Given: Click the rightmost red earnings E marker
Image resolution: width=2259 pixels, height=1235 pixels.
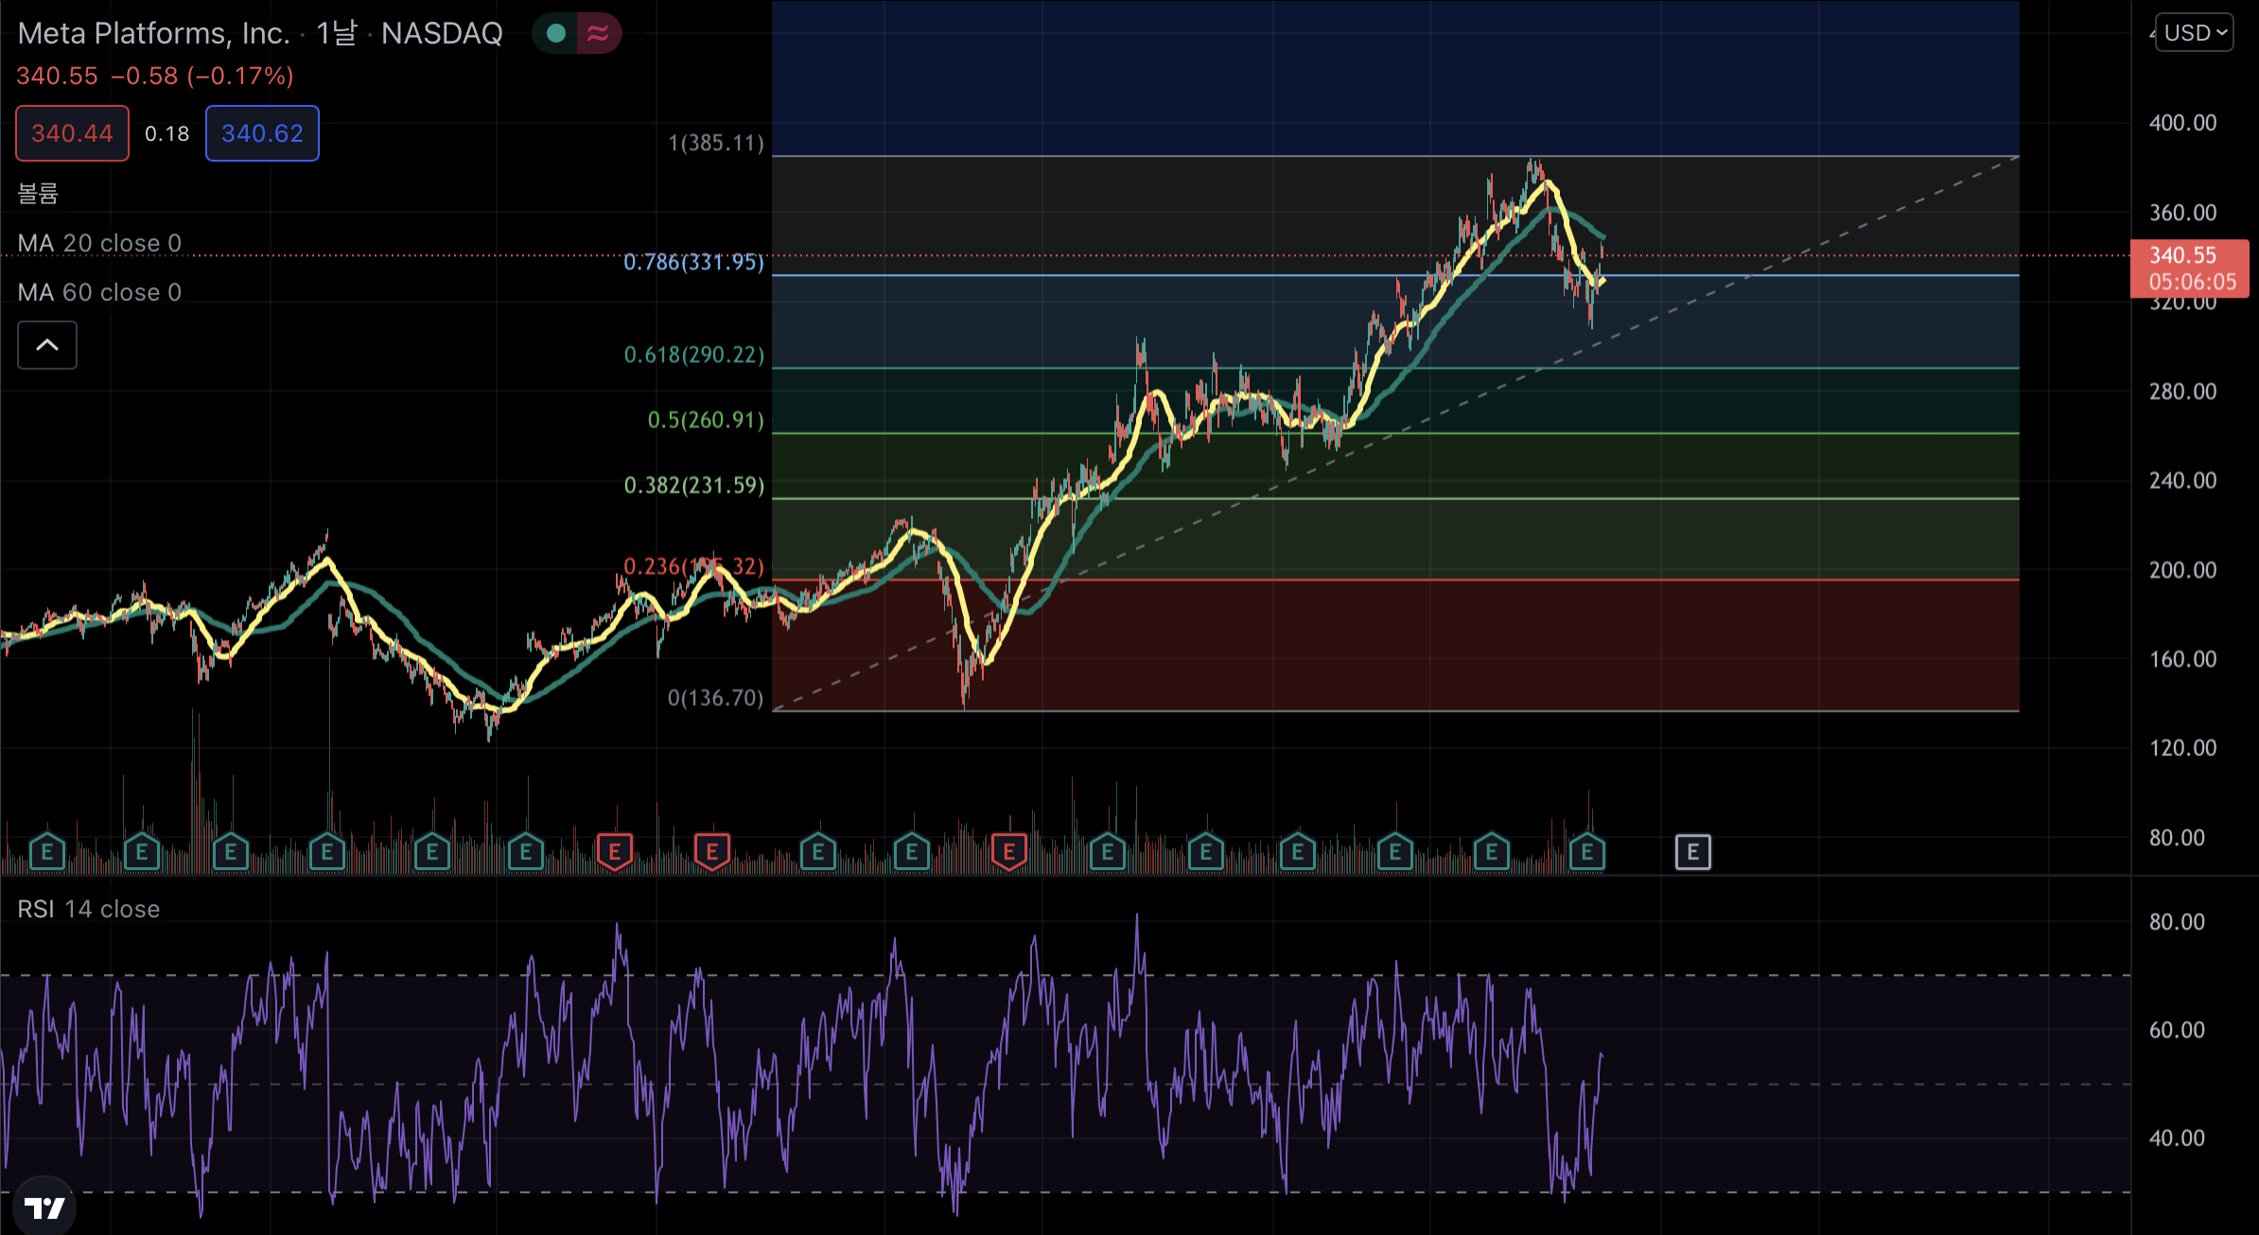Looking at the screenshot, I should pyautogui.click(x=1008, y=852).
